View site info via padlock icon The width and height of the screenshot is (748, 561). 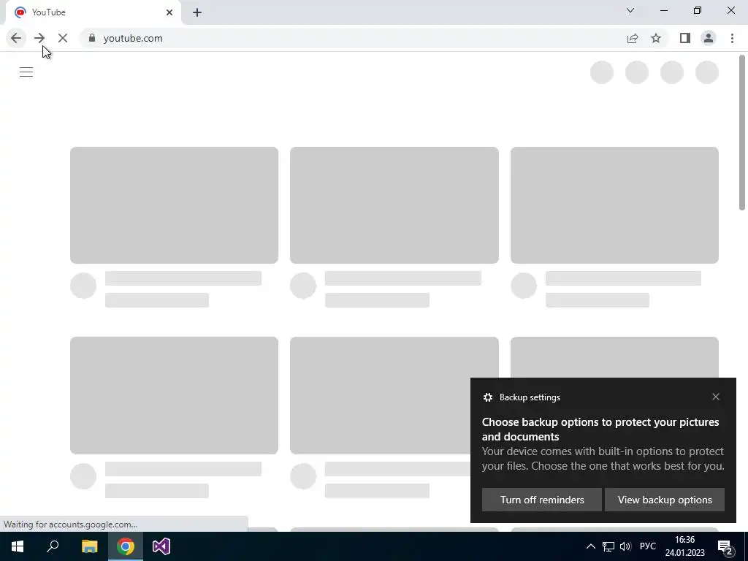click(92, 38)
